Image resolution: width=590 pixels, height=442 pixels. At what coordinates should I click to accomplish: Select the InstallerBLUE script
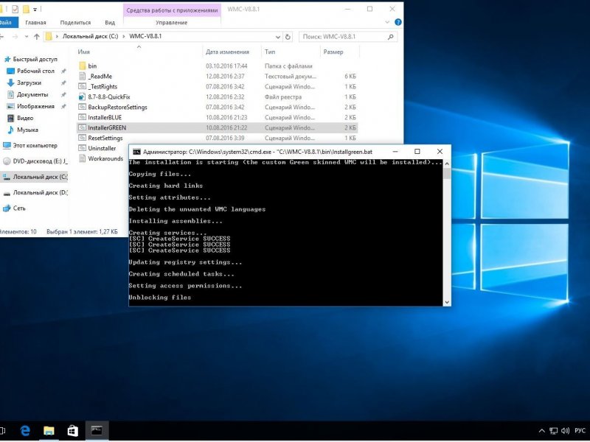coord(105,118)
